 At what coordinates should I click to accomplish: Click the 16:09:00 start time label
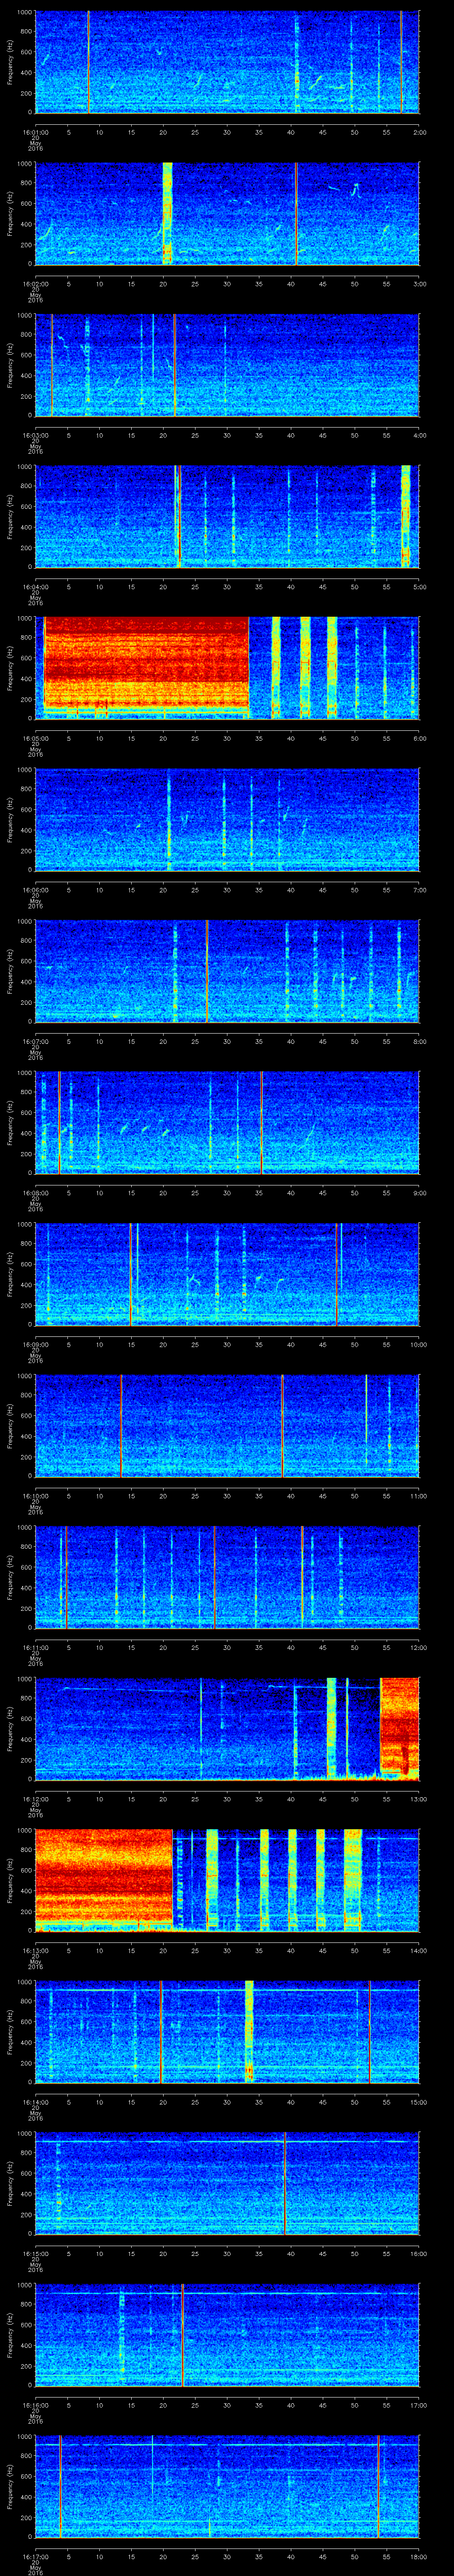35,1344
